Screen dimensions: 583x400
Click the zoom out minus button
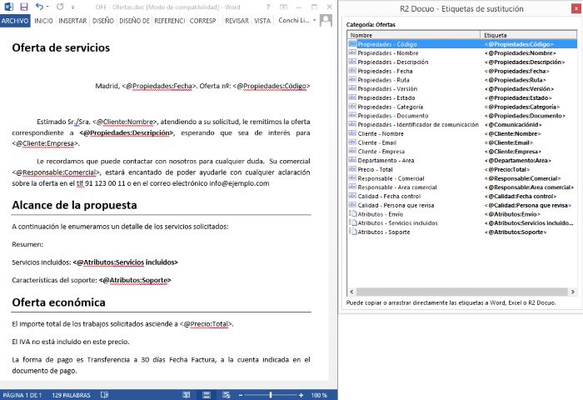click(x=241, y=395)
